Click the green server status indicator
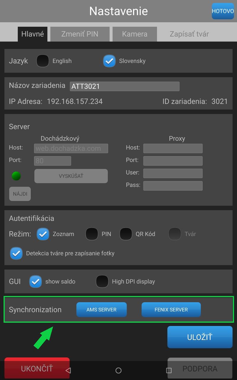This screenshot has height=380, width=237. coord(16,176)
